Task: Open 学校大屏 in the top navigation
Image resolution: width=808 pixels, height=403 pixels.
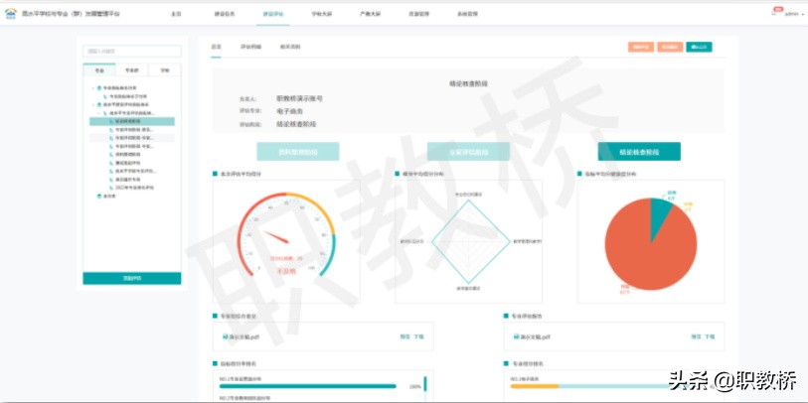Action: pyautogui.click(x=322, y=15)
